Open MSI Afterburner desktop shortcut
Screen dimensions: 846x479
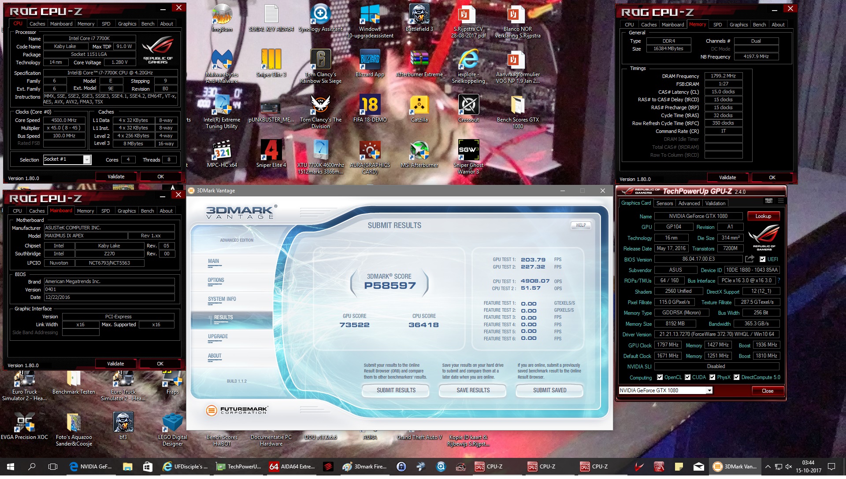coord(419,154)
